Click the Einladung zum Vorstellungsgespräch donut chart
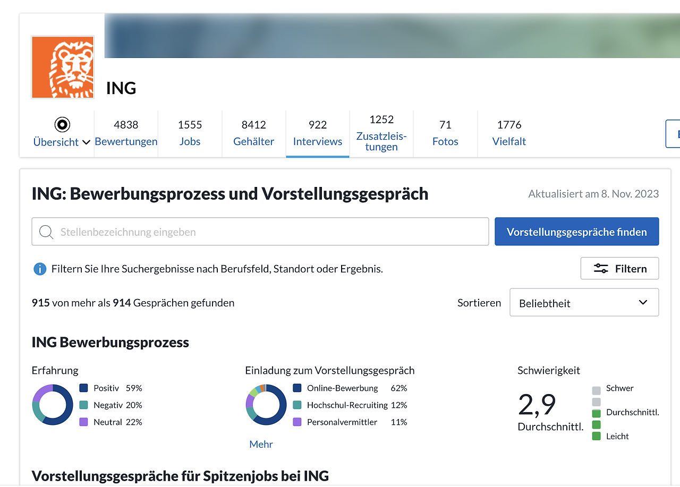680x487 pixels. (266, 405)
